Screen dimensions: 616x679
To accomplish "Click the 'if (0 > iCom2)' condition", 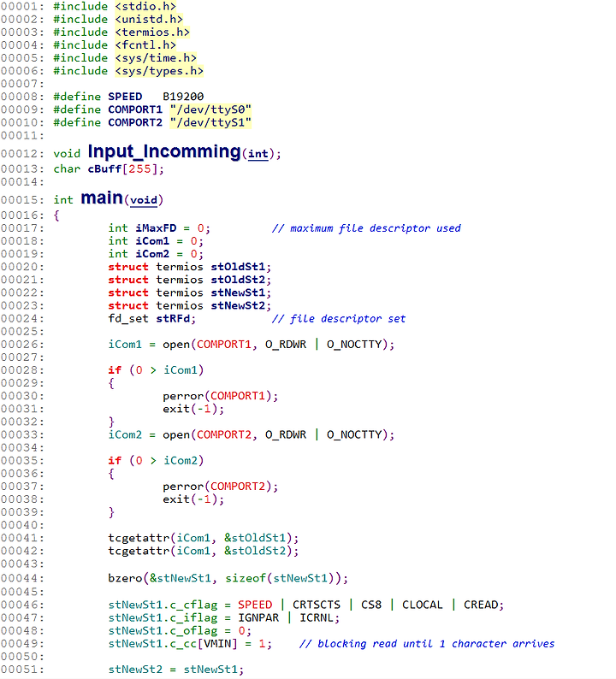I will click(156, 461).
